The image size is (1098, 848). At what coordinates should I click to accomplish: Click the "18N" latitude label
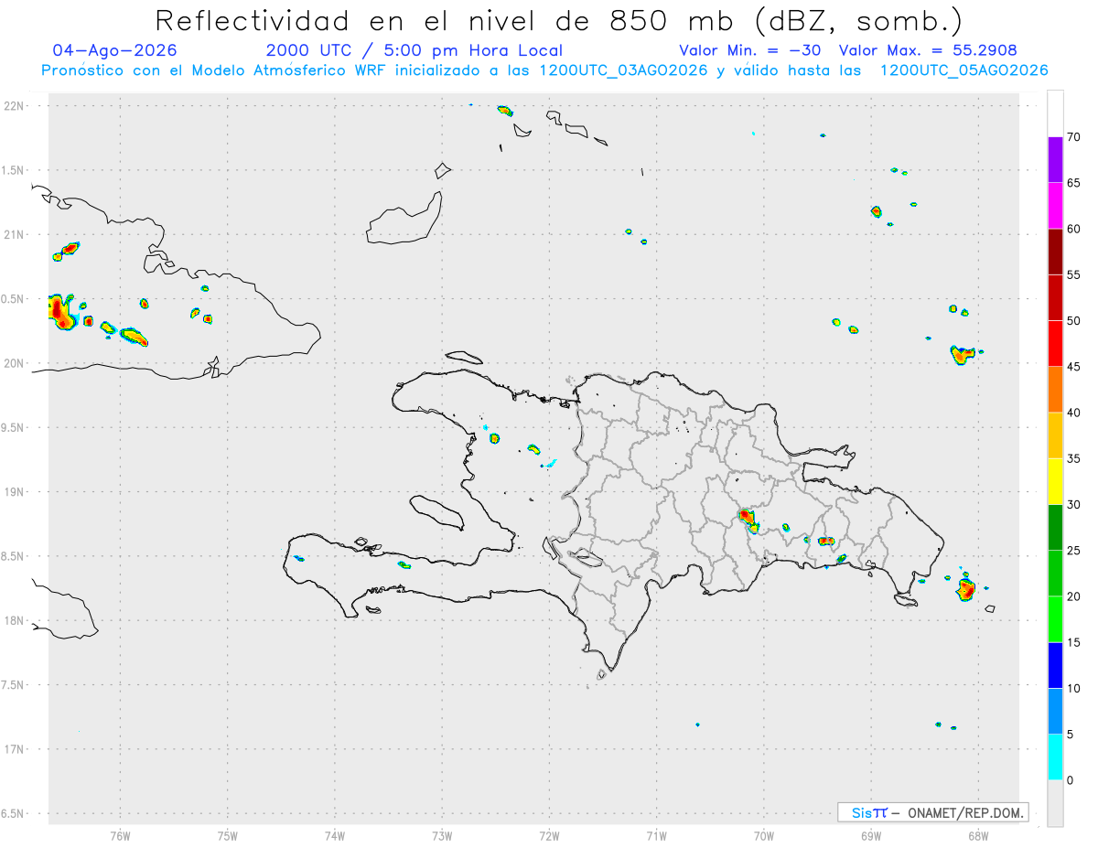[x=16, y=620]
